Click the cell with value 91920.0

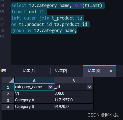pos(74,107)
